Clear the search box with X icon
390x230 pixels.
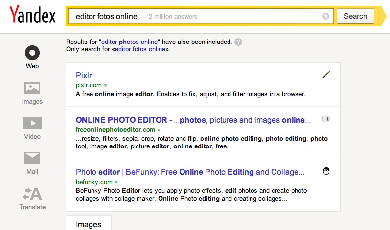coord(326,17)
